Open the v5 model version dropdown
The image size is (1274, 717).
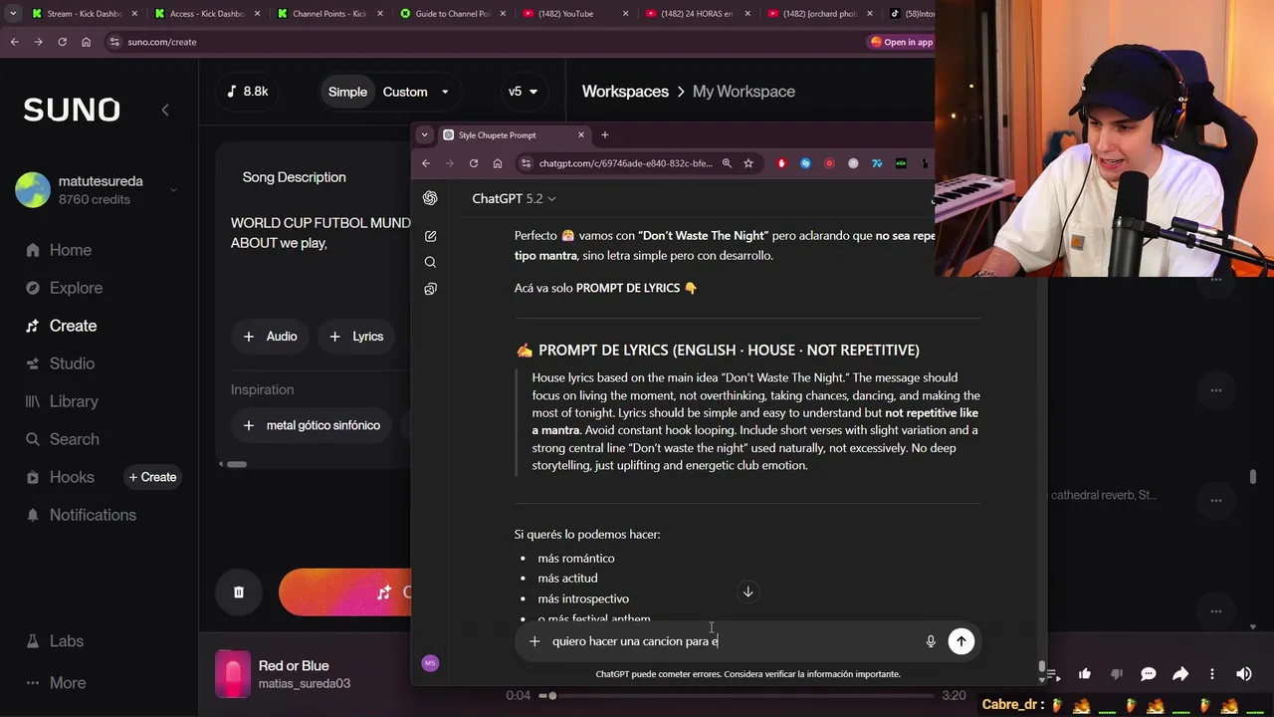[523, 92]
